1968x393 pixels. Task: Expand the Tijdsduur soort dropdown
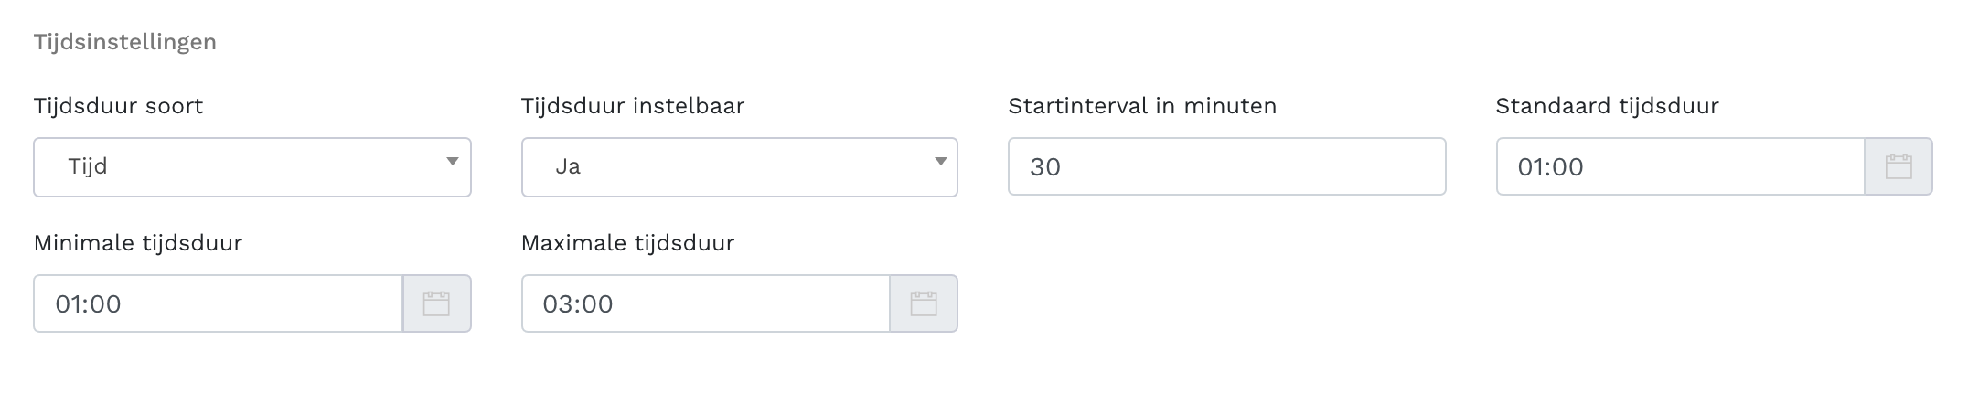(251, 166)
